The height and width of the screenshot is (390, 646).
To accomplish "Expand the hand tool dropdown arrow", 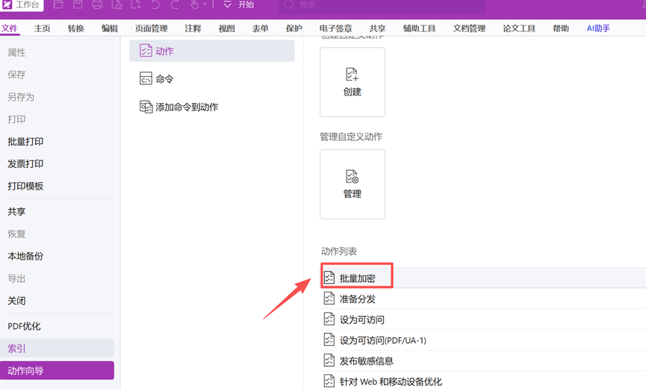I will (x=205, y=5).
